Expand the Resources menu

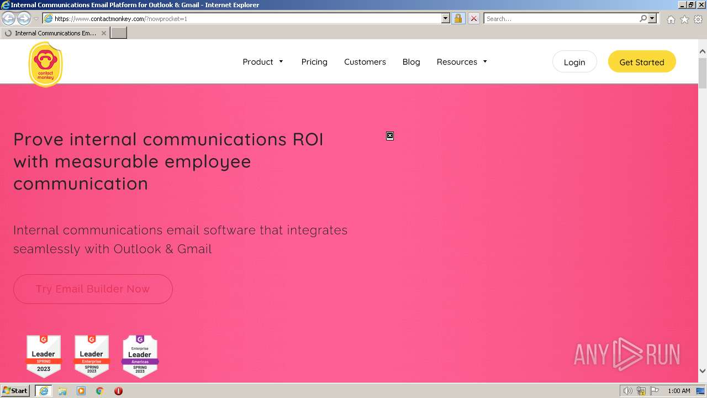point(462,62)
